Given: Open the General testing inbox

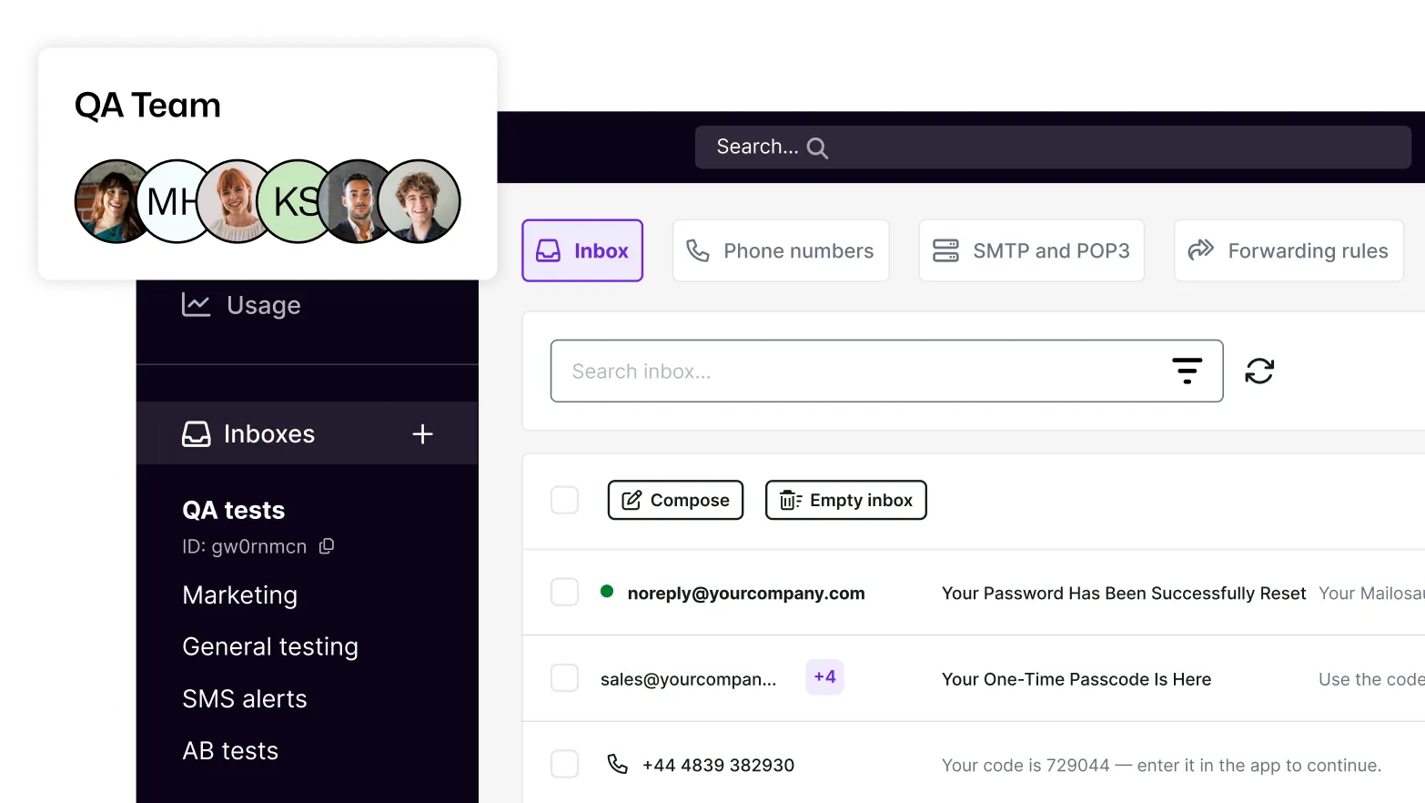Looking at the screenshot, I should tap(270, 646).
